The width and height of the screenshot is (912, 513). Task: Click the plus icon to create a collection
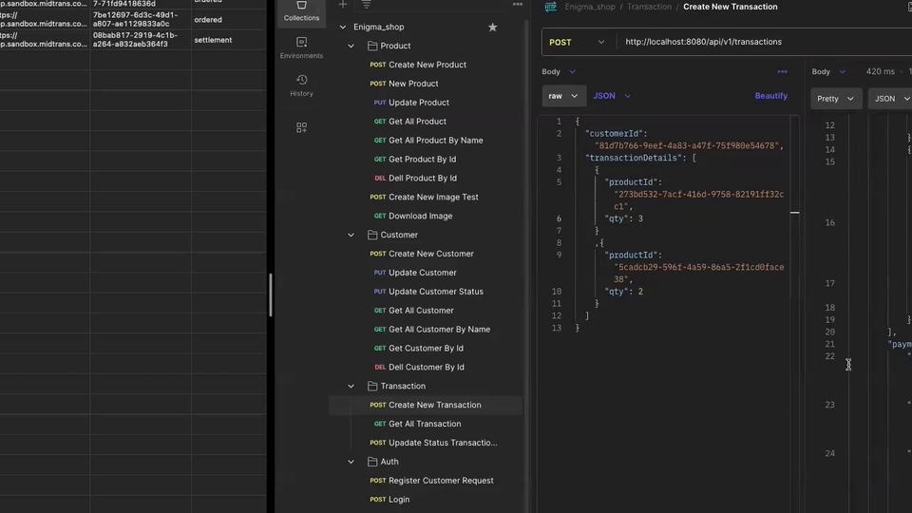click(343, 5)
